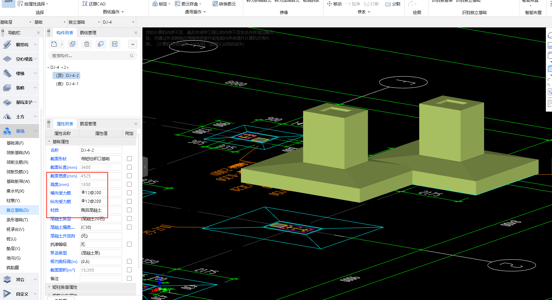Tick the 备注 attach checkbox
The image size is (552, 300).
129,278
